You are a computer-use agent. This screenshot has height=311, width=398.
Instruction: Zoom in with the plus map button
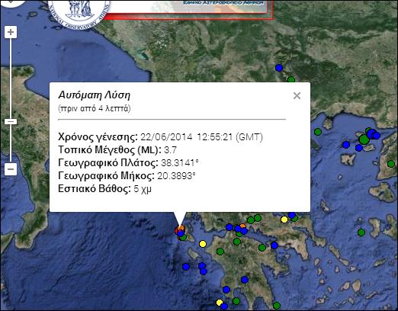click(11, 32)
